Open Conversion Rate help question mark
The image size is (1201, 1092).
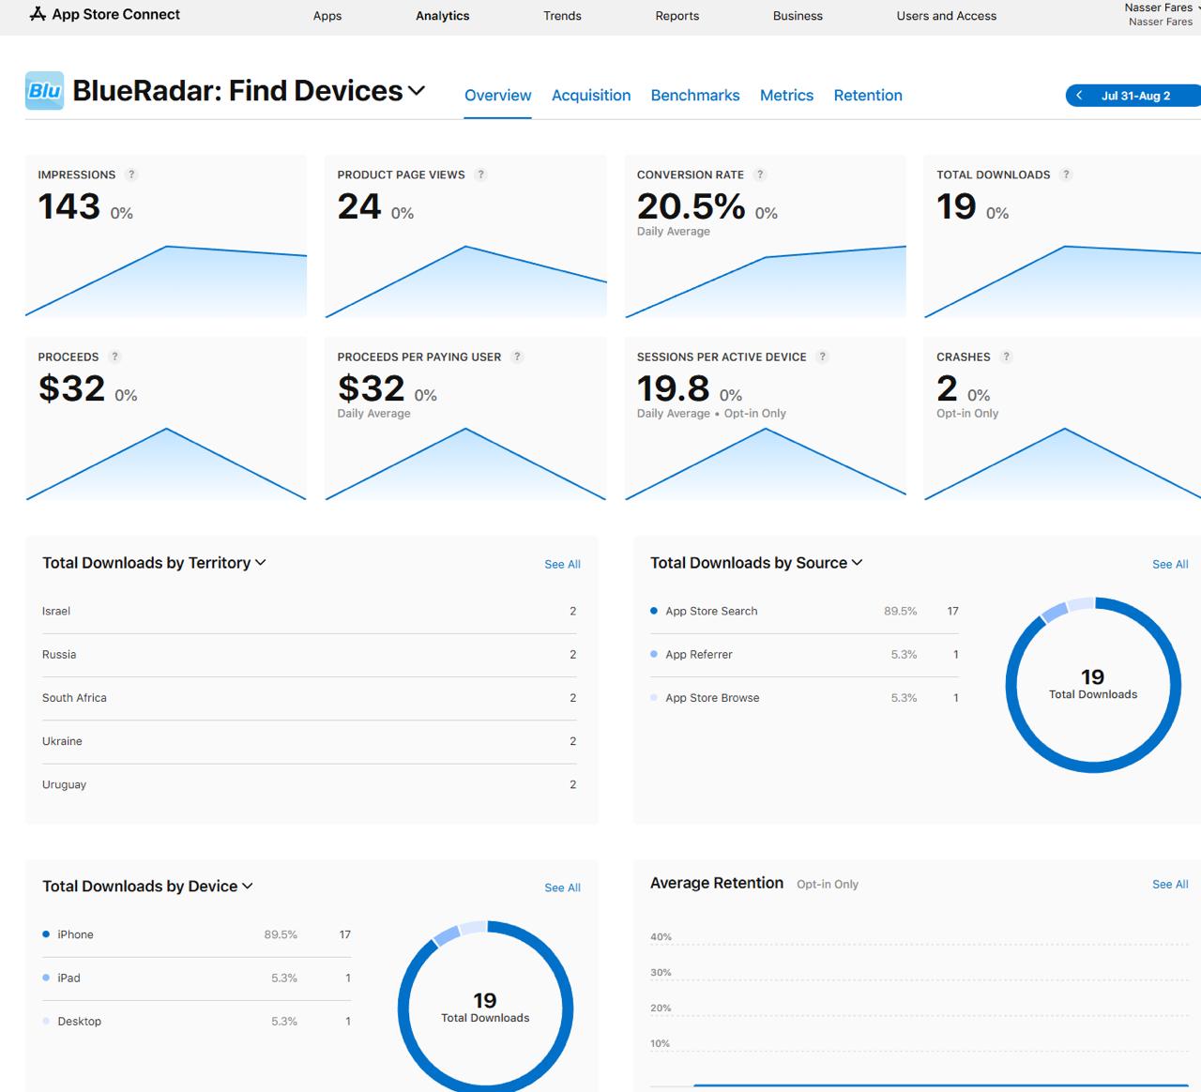tap(760, 174)
